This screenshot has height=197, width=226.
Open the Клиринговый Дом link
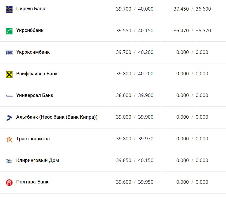tap(38, 160)
